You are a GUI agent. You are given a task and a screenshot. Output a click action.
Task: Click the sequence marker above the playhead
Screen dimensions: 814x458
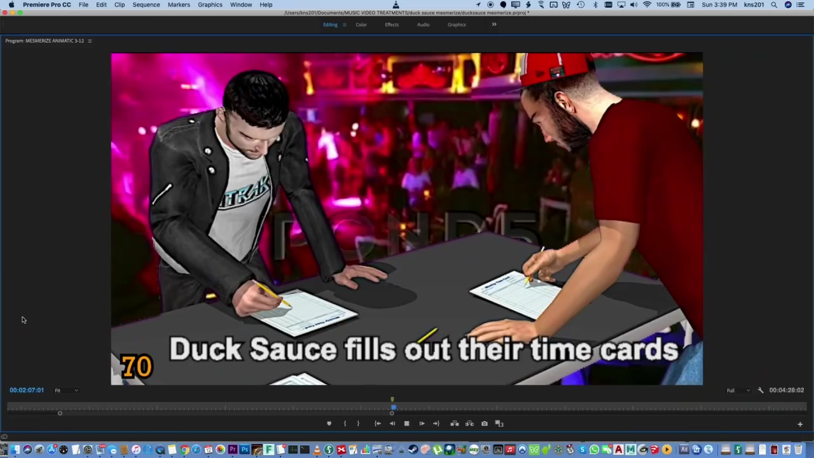(x=392, y=399)
